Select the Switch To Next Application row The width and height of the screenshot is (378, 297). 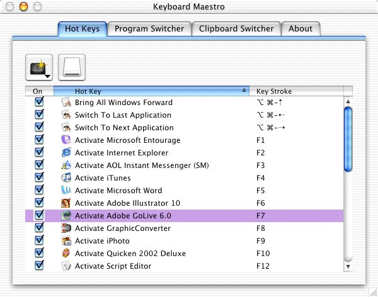(185, 127)
